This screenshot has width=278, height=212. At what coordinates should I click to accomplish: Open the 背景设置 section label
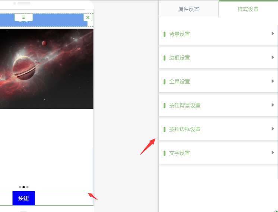point(179,34)
